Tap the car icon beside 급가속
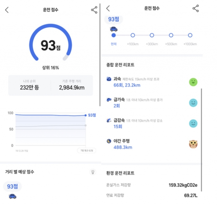 click(109, 99)
